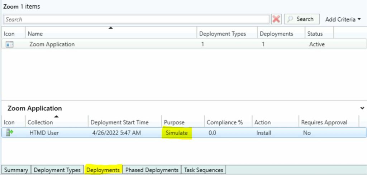The image size is (367, 175).
Task: Sort by the Action column header
Action: click(275, 122)
